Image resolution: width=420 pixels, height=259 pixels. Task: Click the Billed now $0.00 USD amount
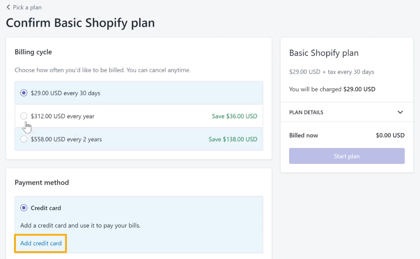click(390, 135)
